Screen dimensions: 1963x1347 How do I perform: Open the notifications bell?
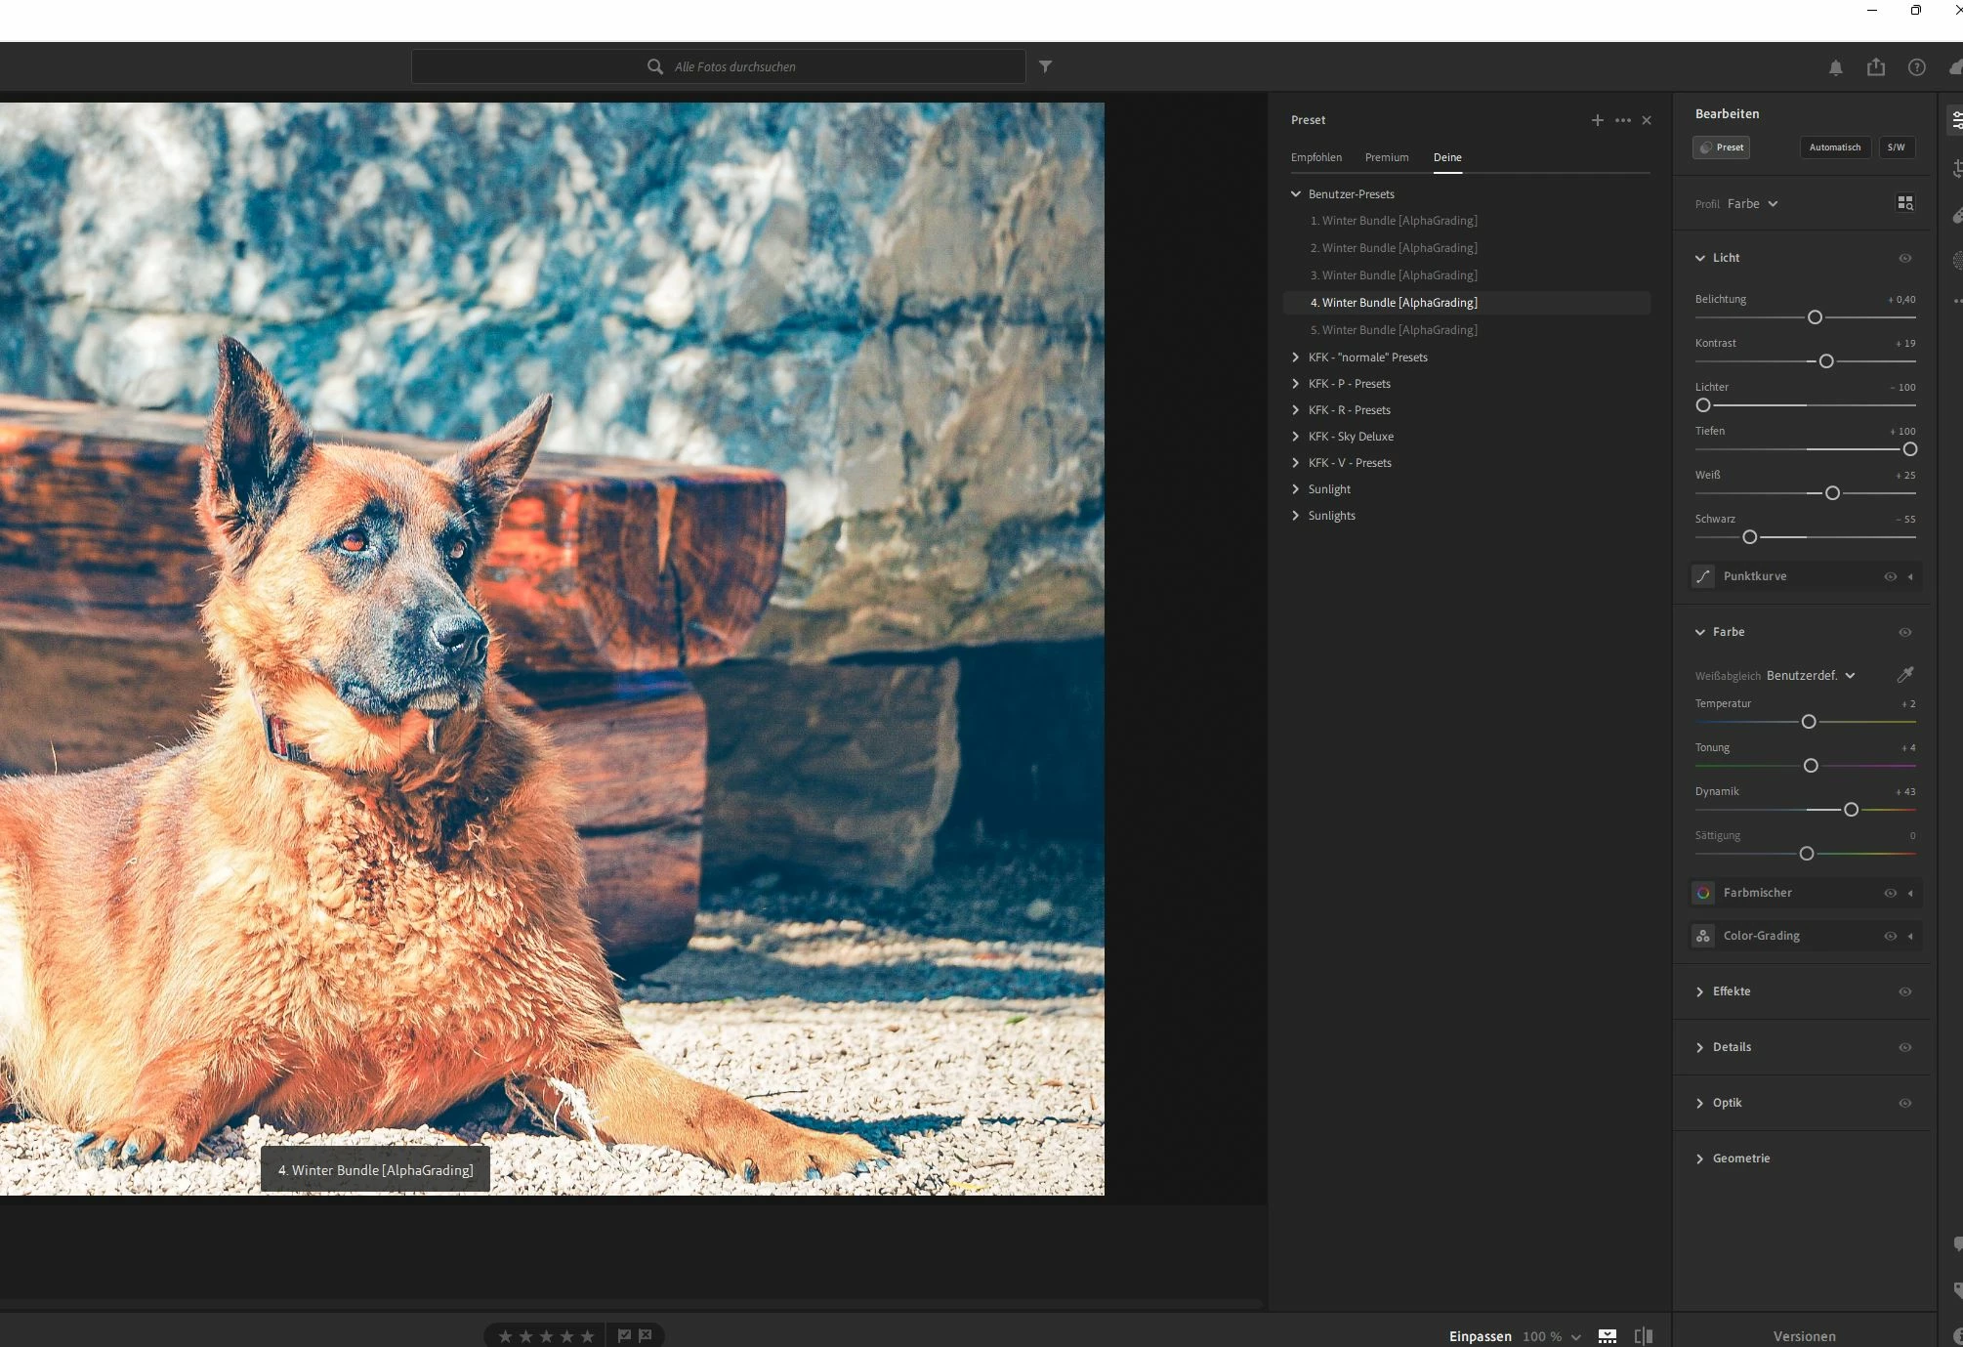pos(1835,67)
